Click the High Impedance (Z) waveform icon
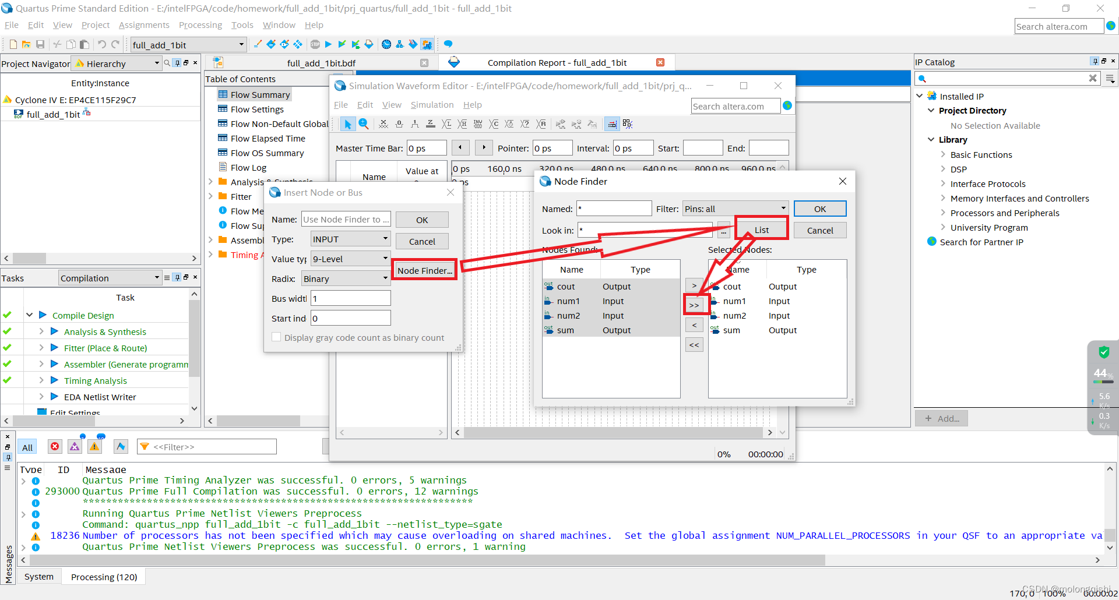1119x600 pixels. click(x=430, y=123)
